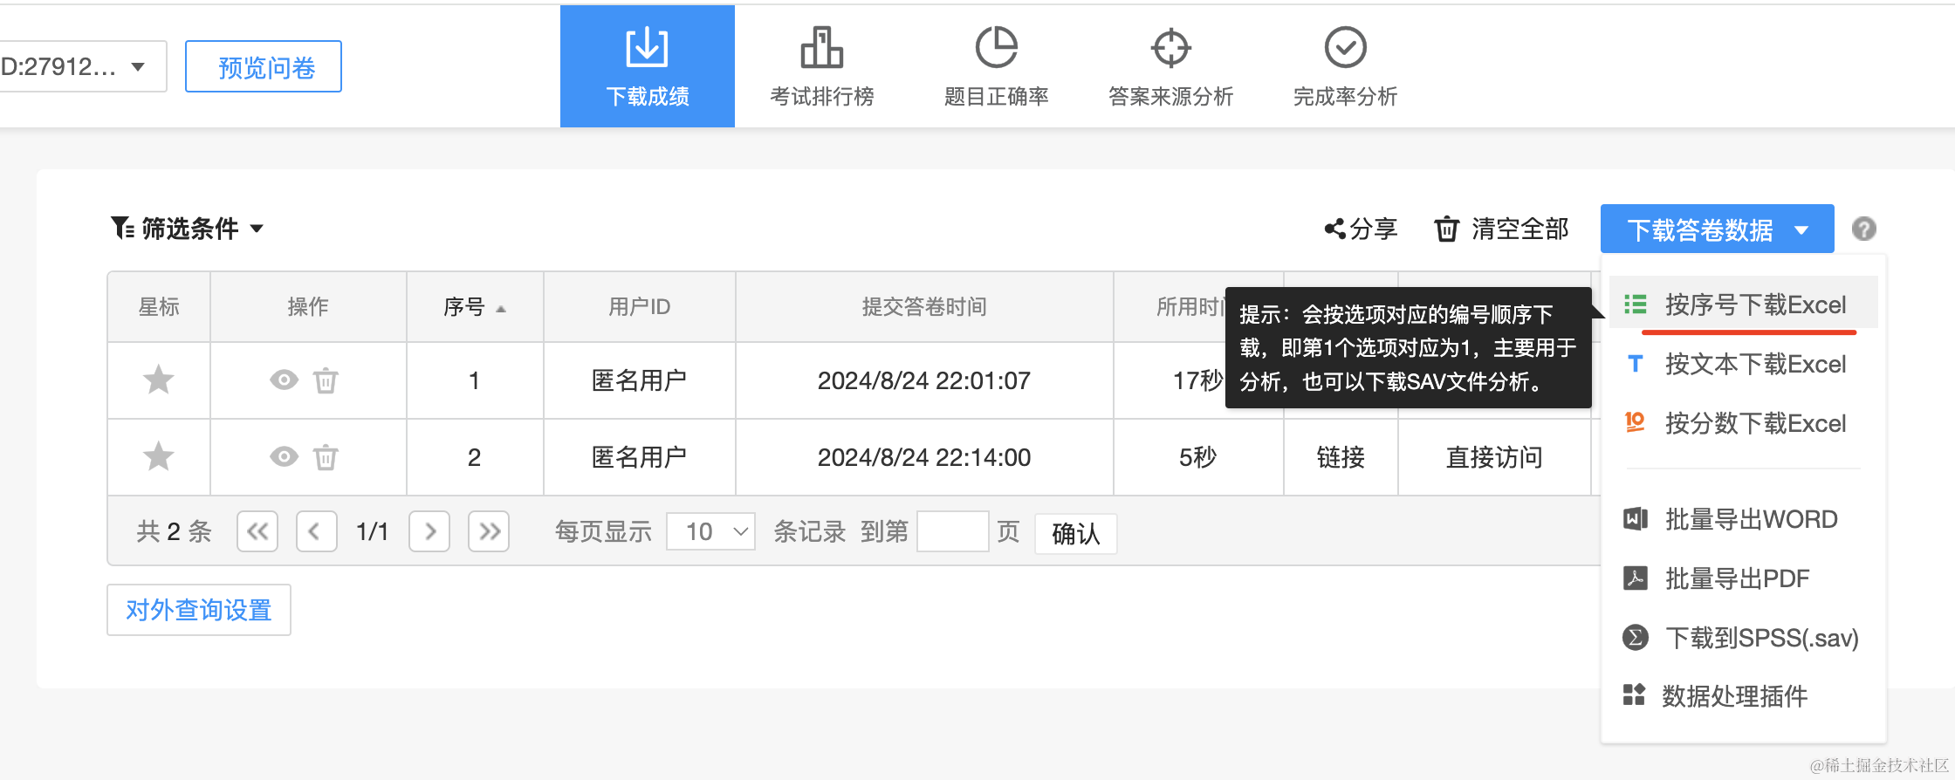
Task: Click the 操作 column header
Action: tap(308, 306)
